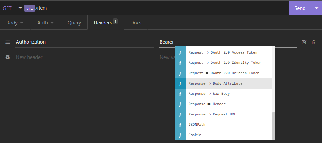Click the Authorization header drag handle
This screenshot has height=143, width=322.
pyautogui.click(x=8, y=42)
